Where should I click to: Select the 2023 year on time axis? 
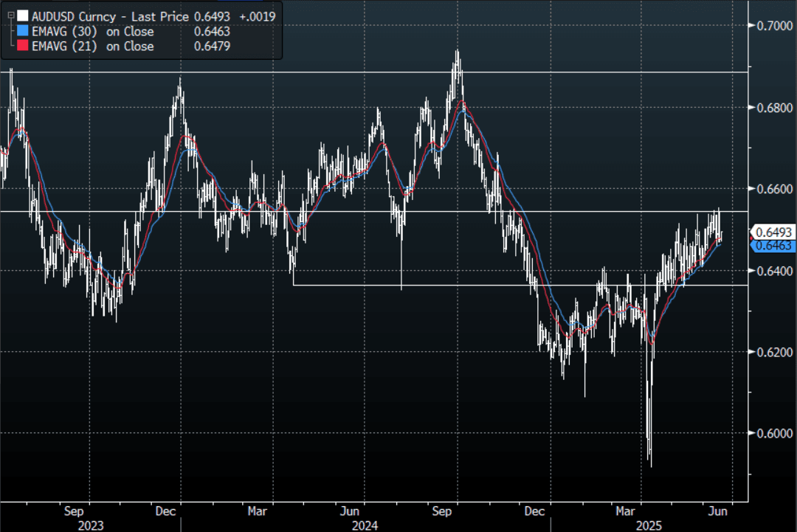click(91, 525)
